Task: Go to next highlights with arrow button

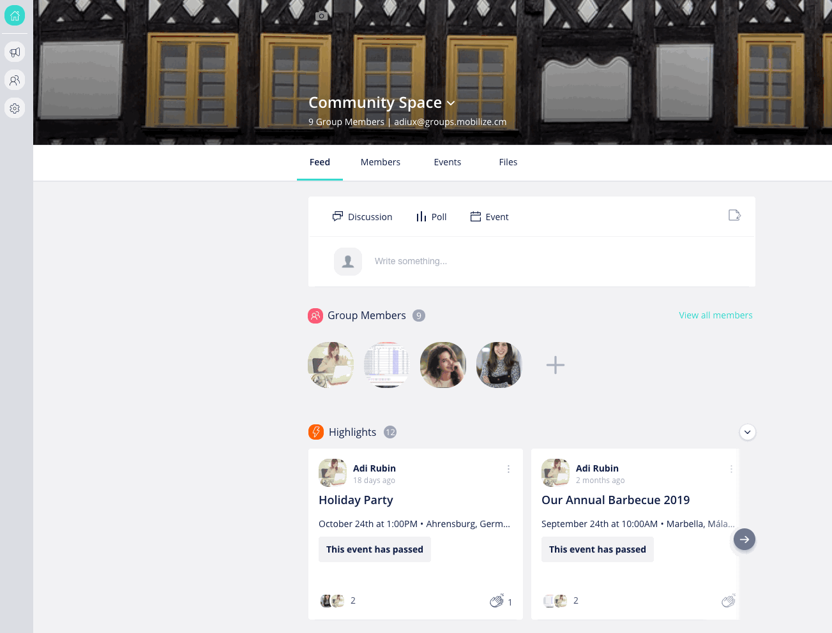Action: click(x=745, y=539)
